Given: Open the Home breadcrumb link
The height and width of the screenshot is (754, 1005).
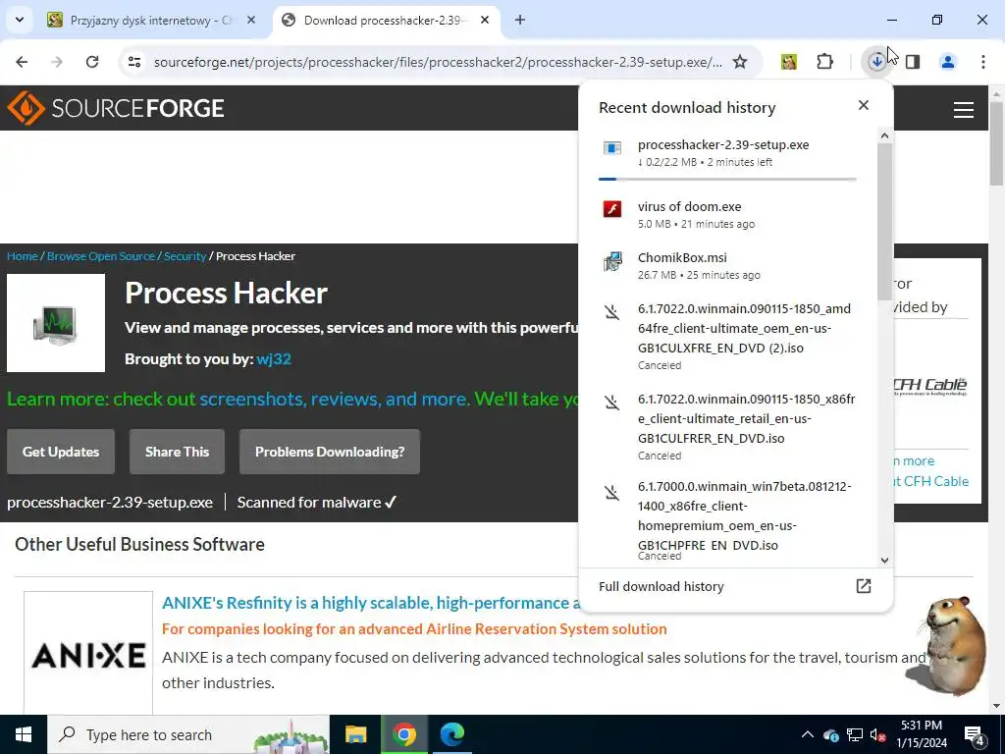Looking at the screenshot, I should [23, 256].
